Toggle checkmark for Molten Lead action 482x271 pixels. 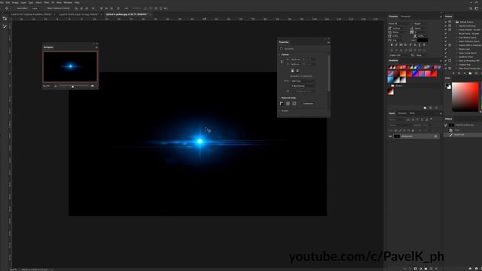click(x=446, y=49)
